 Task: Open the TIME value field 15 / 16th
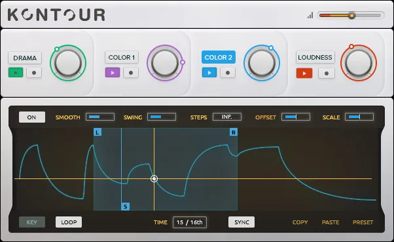tap(190, 222)
